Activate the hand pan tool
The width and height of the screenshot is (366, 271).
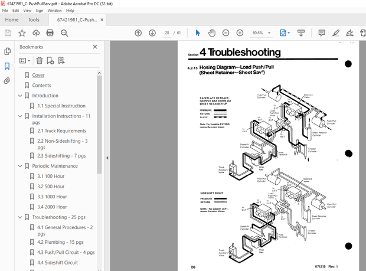click(212, 33)
